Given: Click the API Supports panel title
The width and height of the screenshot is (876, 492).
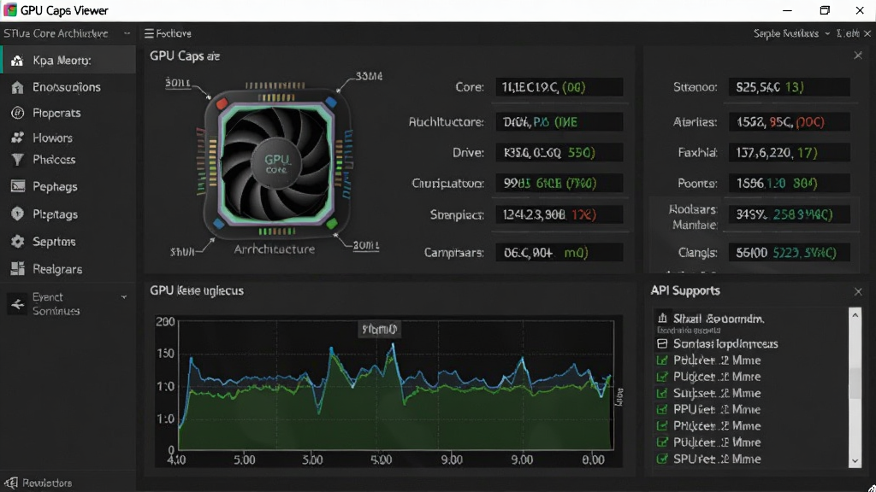Looking at the screenshot, I should (685, 290).
